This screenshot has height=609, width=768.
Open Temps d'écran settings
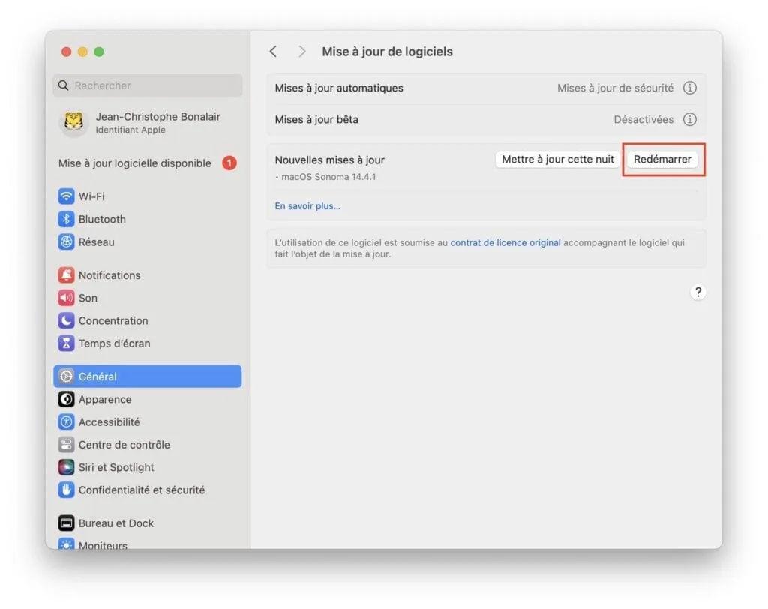tap(113, 343)
